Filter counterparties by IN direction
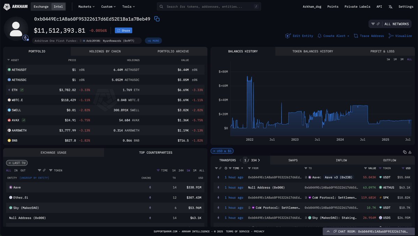418x236 pixels. [x=16, y=170]
